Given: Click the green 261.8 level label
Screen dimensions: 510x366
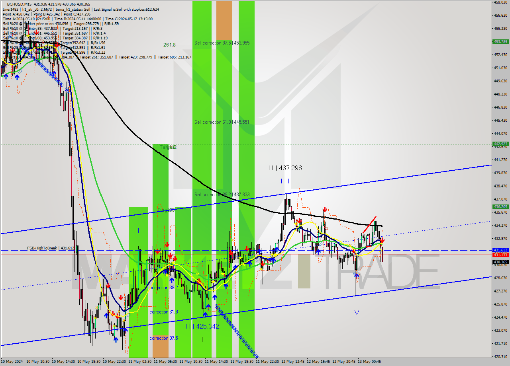Looking at the screenshot, I should (169, 45).
